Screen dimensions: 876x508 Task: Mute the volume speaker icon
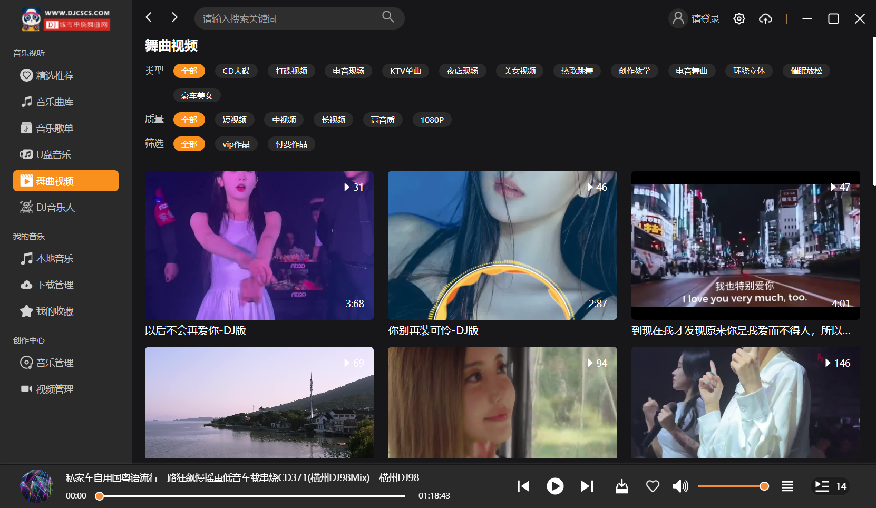click(680, 486)
